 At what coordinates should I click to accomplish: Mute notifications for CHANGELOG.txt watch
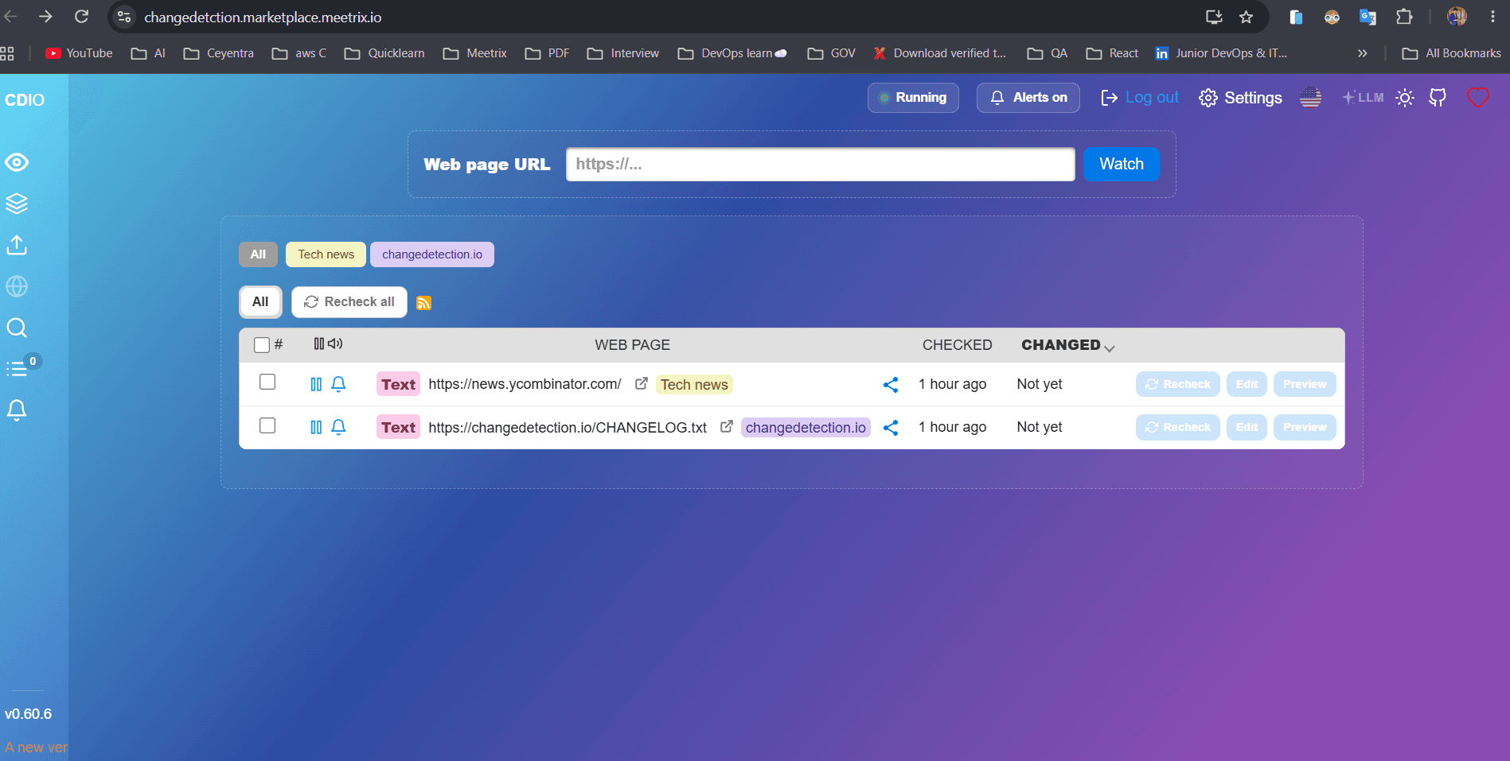coord(338,427)
